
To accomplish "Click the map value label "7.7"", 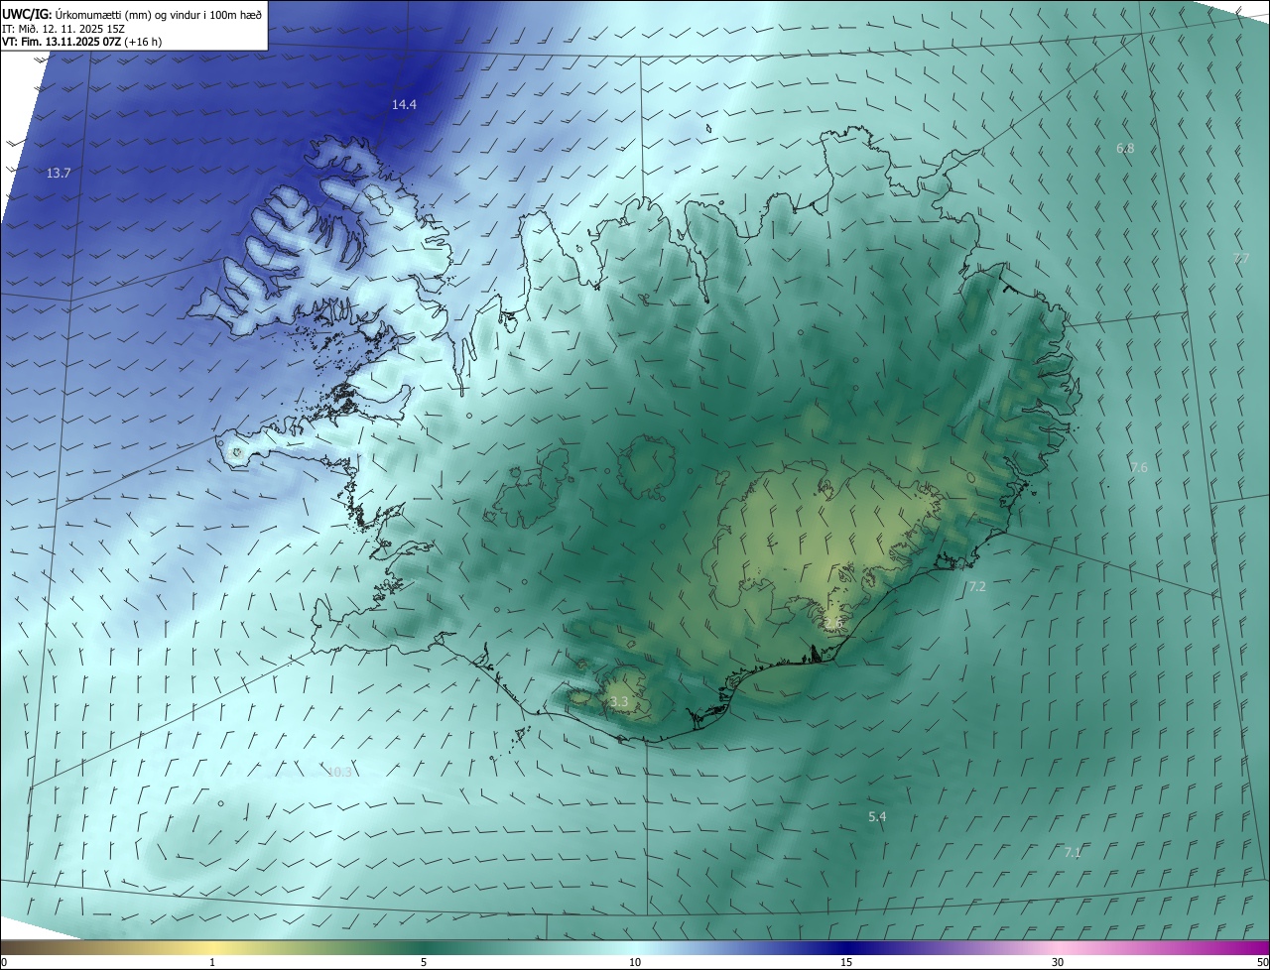I will click(1240, 259).
